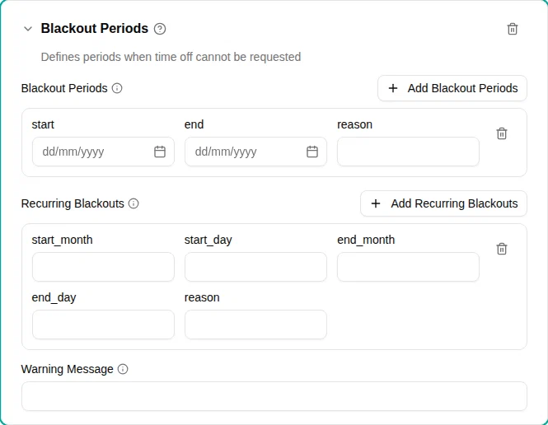Click the plus icon in Add Recurring Blackouts
This screenshot has width=548, height=425.
376,203
